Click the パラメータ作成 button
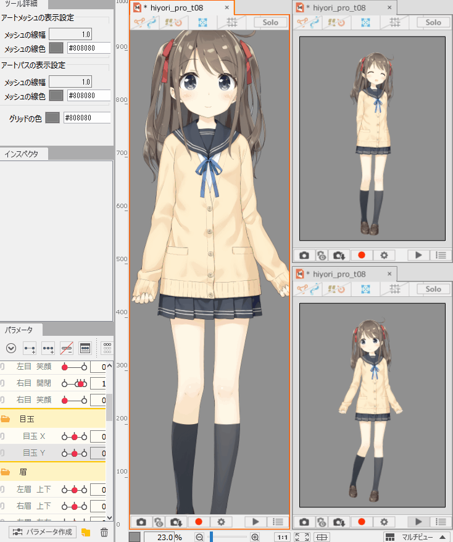This screenshot has width=453, height=542. pyautogui.click(x=43, y=532)
